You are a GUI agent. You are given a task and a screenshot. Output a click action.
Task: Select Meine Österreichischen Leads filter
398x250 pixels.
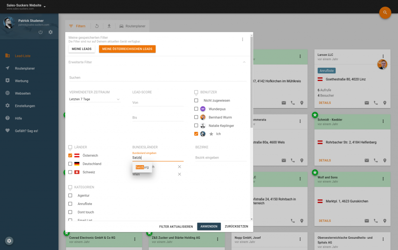point(127,49)
